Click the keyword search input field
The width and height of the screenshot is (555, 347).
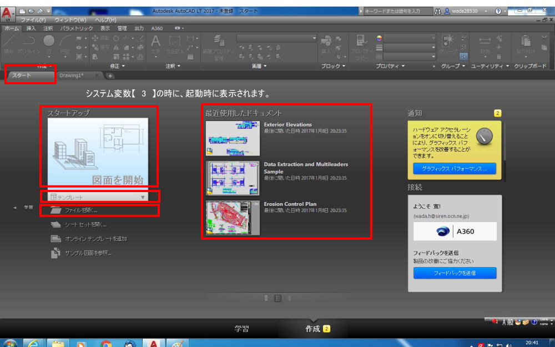(x=398, y=11)
